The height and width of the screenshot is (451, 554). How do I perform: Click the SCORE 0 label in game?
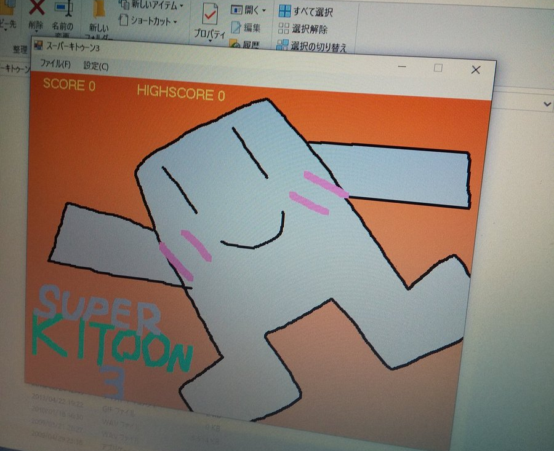pos(69,85)
